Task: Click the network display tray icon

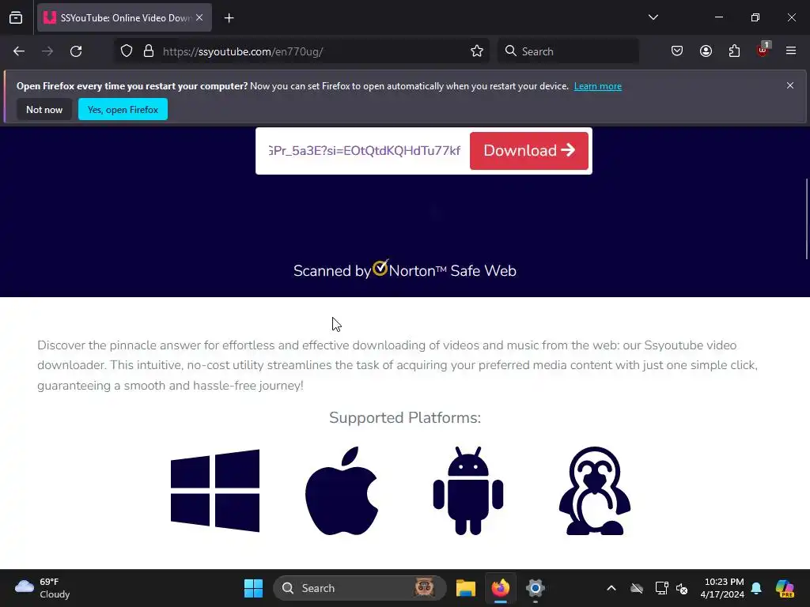Action: [x=662, y=588]
